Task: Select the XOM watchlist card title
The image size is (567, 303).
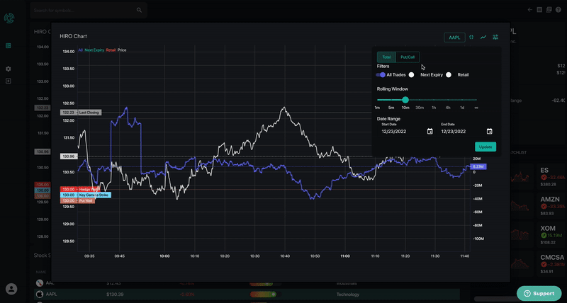Action: 548,228
